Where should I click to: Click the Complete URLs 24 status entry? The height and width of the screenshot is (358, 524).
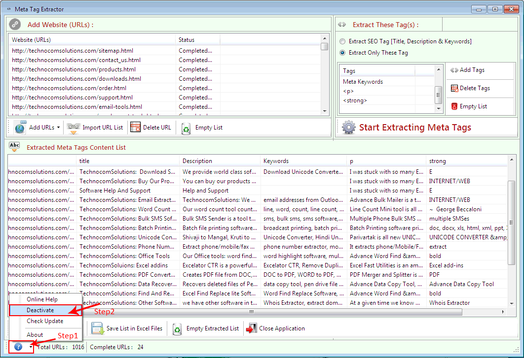tap(116, 347)
